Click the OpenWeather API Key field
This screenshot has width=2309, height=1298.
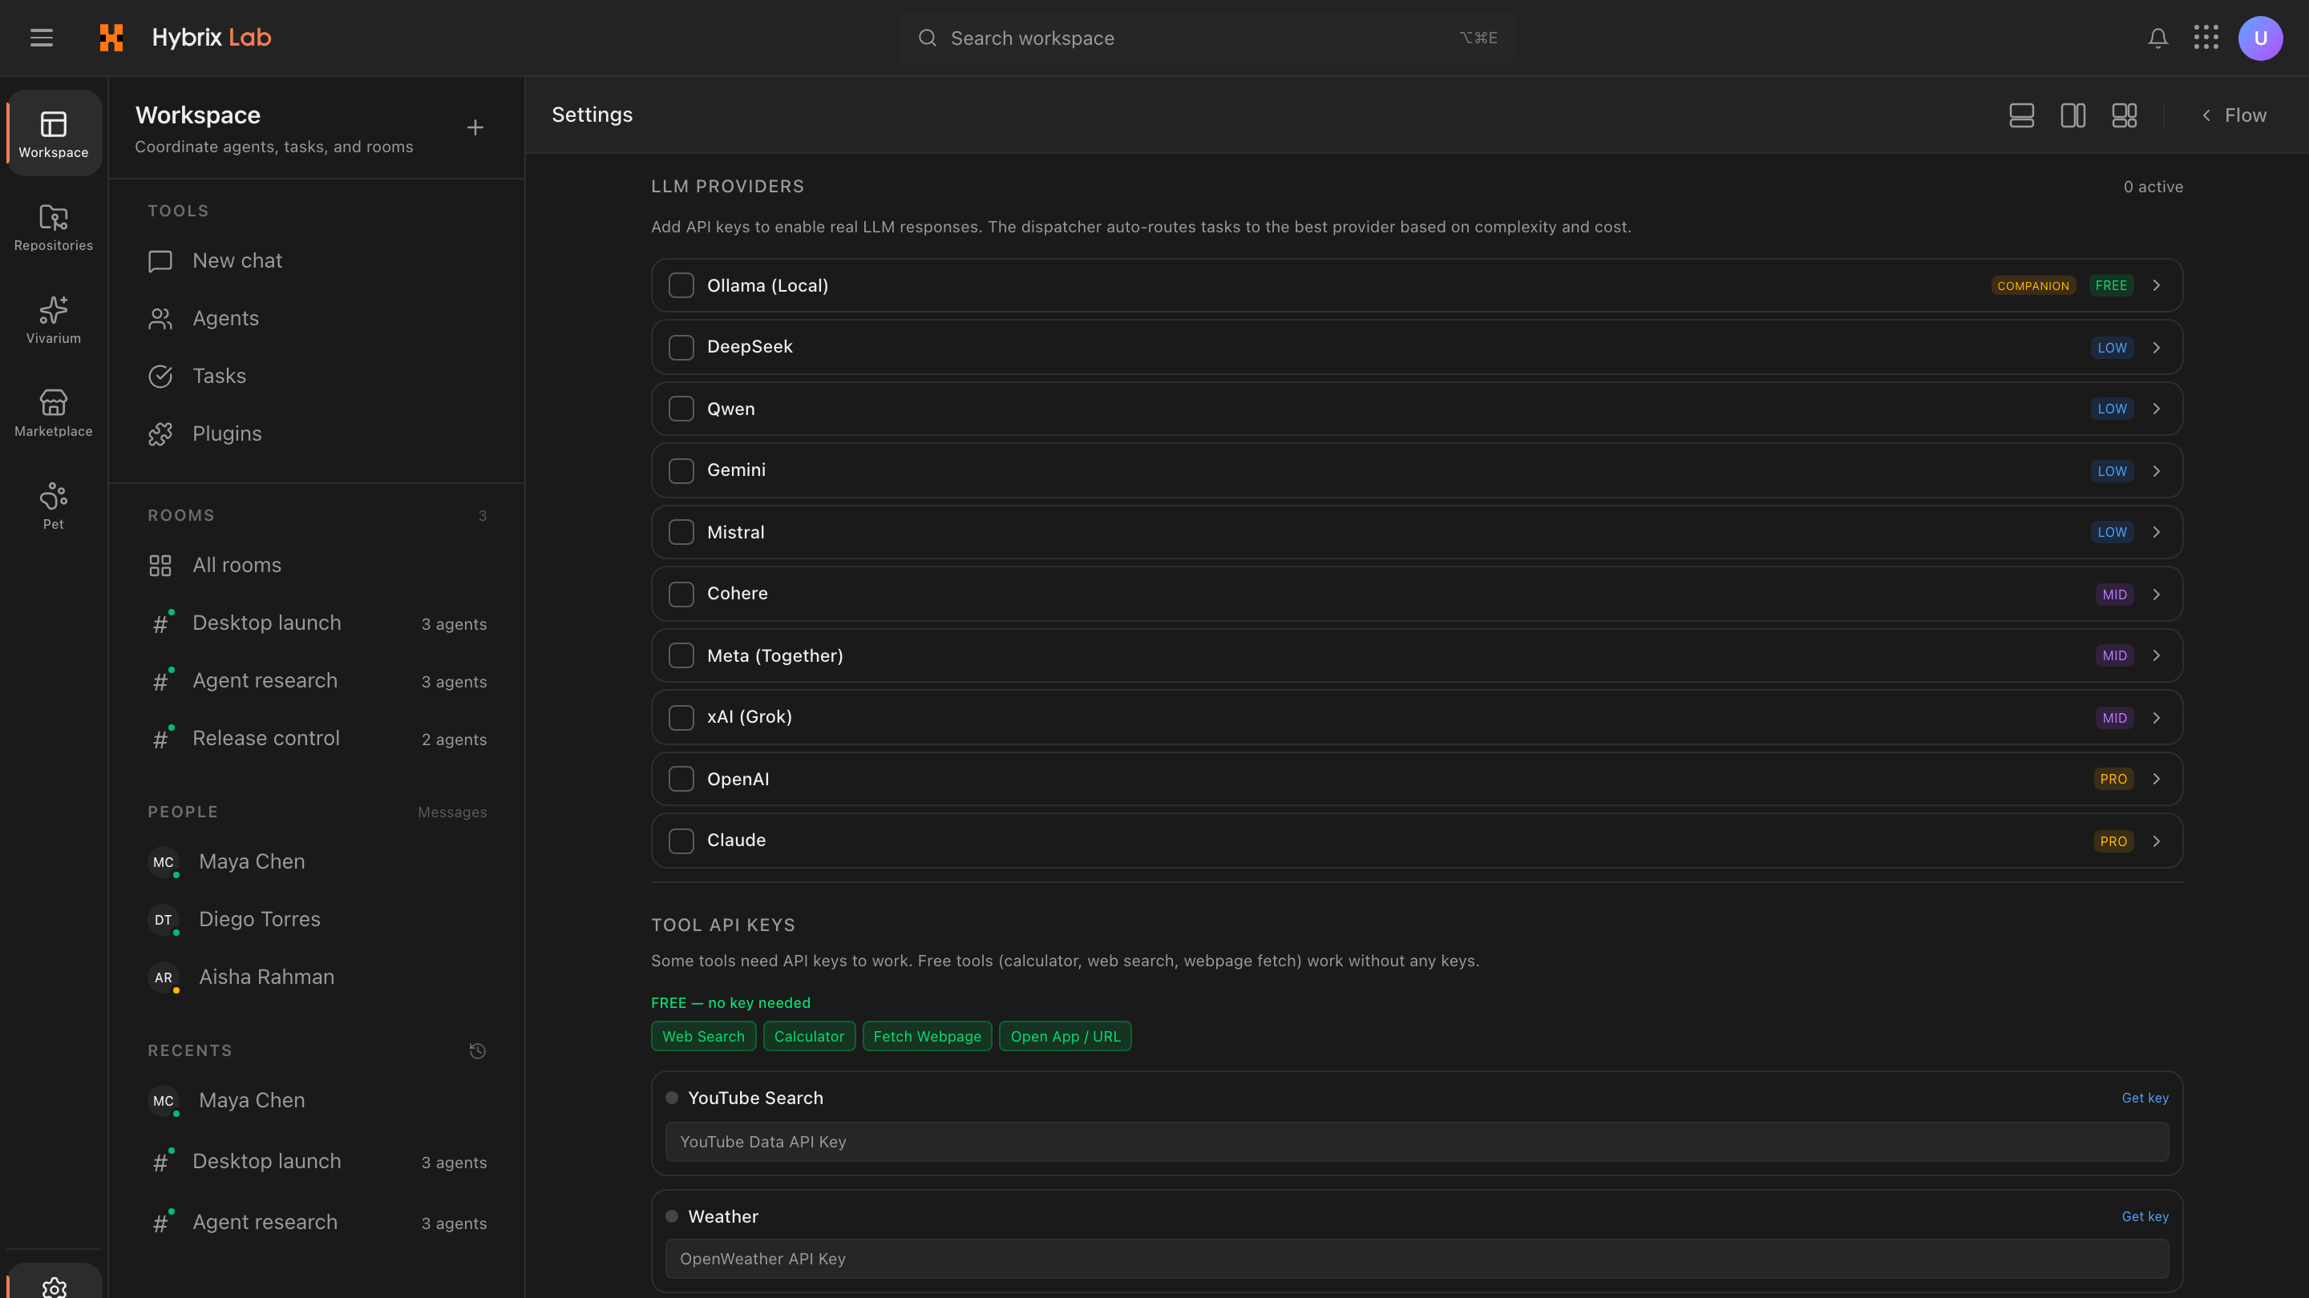[x=1416, y=1260]
